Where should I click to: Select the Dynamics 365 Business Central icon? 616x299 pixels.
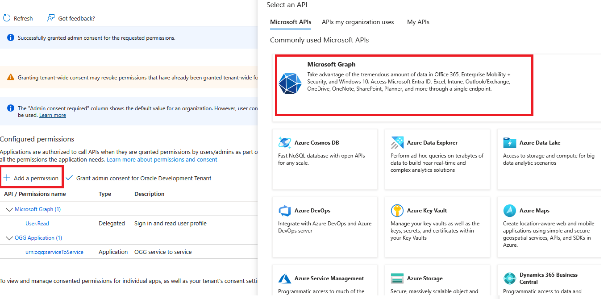pyautogui.click(x=510, y=278)
